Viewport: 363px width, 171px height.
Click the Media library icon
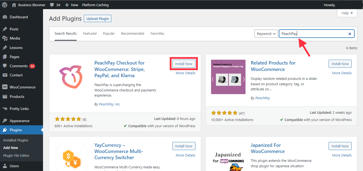coord(5,38)
